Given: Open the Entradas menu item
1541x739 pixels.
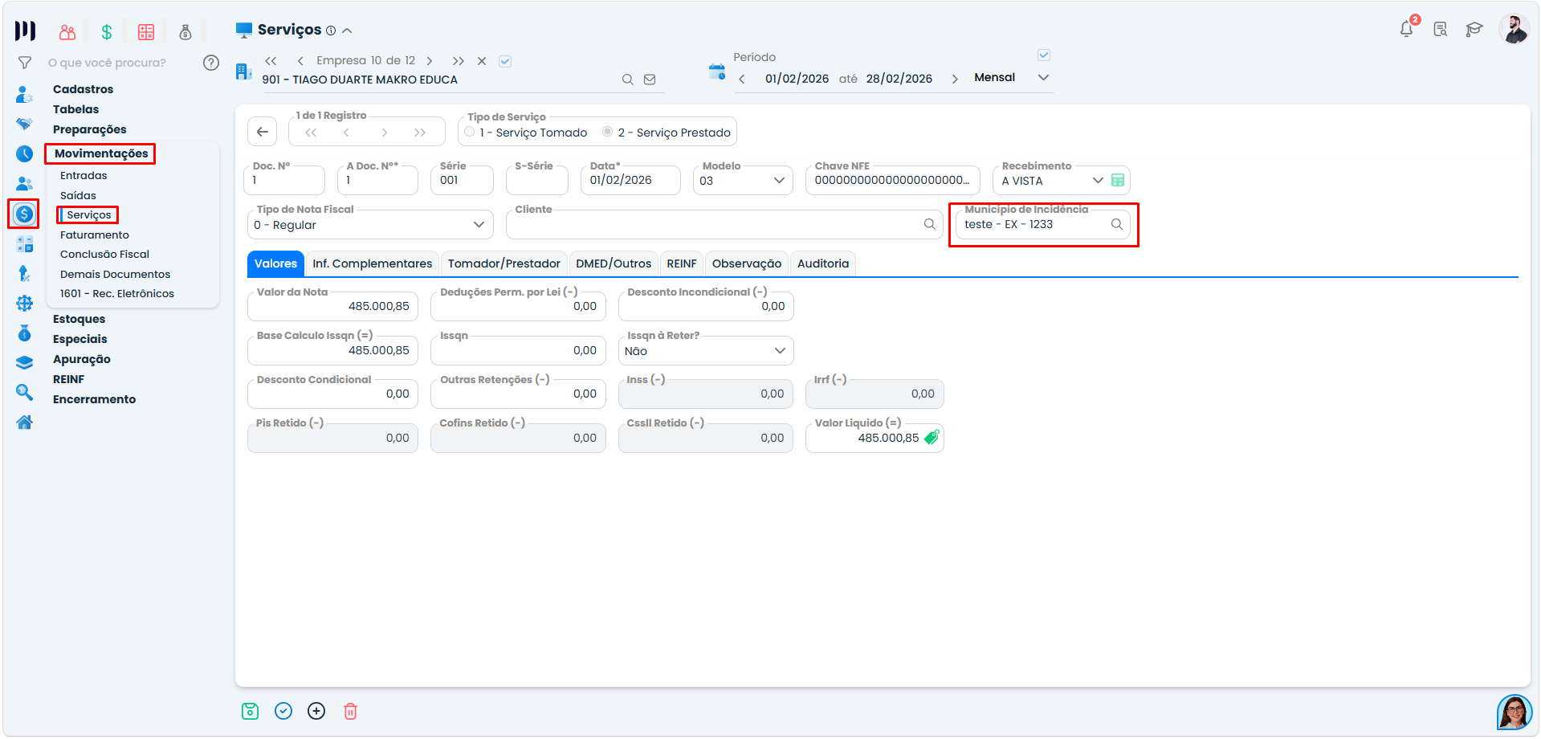Looking at the screenshot, I should tap(84, 175).
